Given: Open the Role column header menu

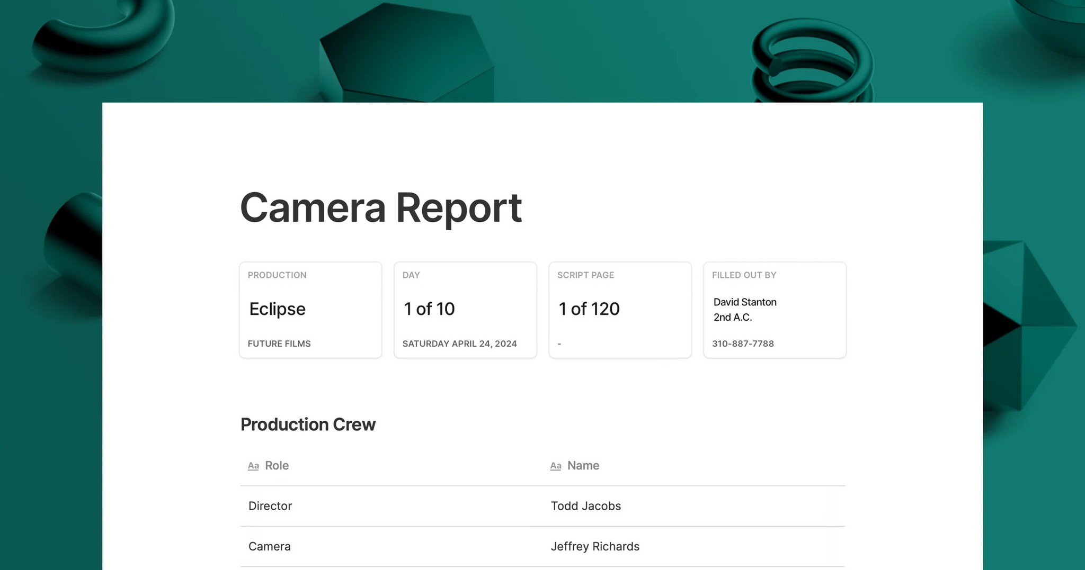Looking at the screenshot, I should tap(276, 466).
